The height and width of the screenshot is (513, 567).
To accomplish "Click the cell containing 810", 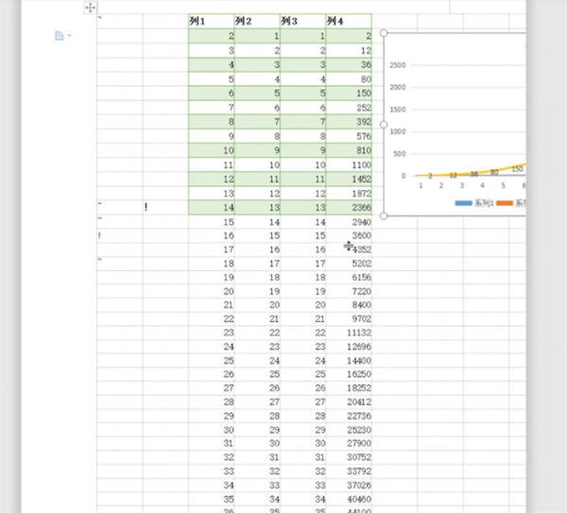I will 349,151.
